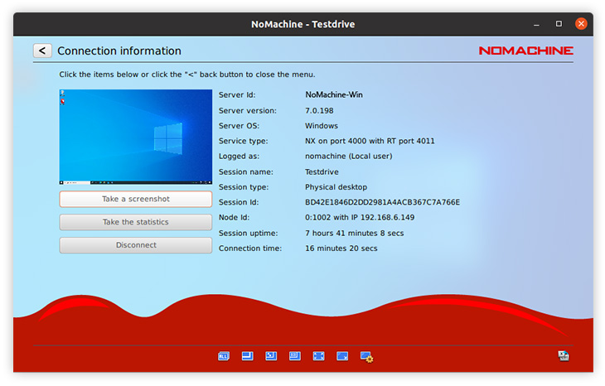Click the Session Id value BD42E1846D2DD...
Viewport: 605px width, 386px height.
pos(382,202)
